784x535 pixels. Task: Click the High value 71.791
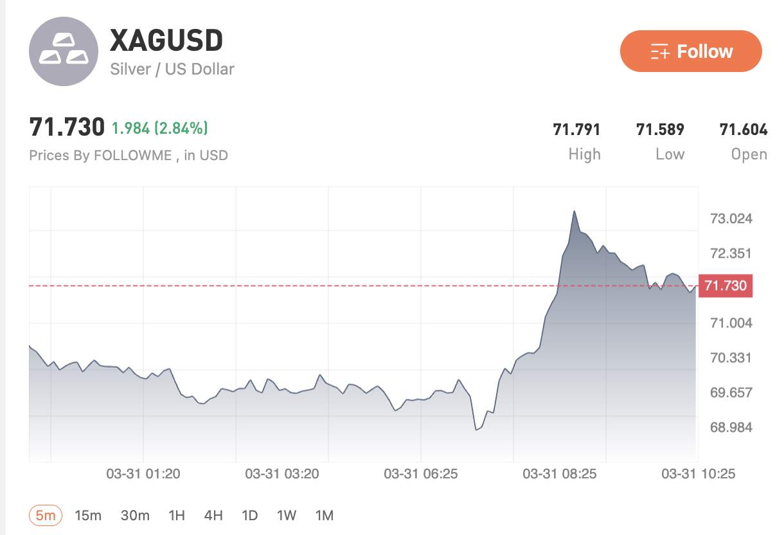(x=576, y=130)
